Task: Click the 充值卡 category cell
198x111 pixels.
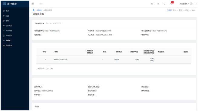Action: coord(117,60)
